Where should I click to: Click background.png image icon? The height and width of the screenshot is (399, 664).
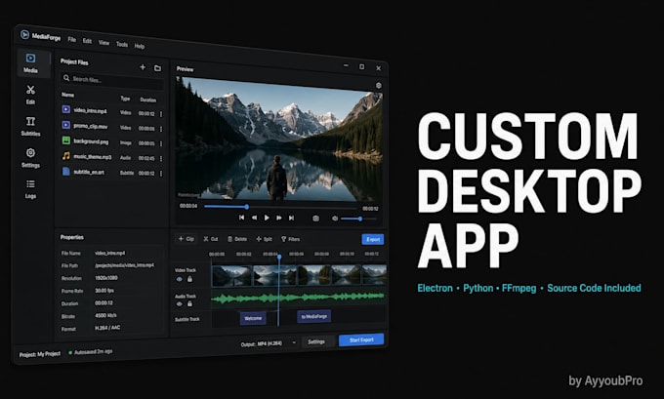[66, 140]
